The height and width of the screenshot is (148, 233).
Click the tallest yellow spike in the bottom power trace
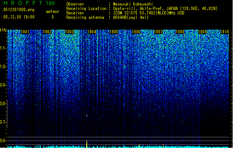[x=87, y=144]
